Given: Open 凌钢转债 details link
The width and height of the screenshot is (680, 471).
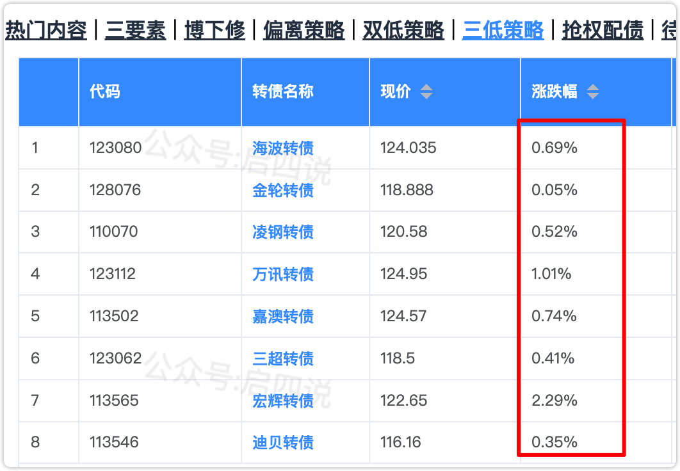Looking at the screenshot, I should (283, 232).
